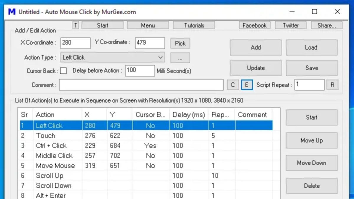Click the Pick coordinates button
This screenshot has height=199, width=354.
tap(180, 43)
